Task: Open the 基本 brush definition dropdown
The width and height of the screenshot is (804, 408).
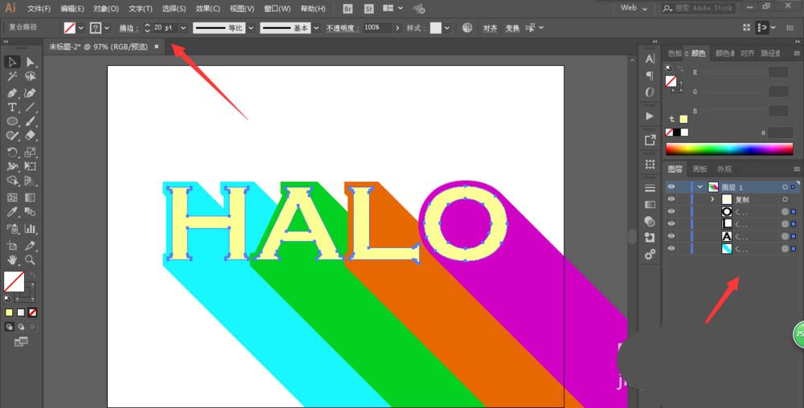Action: point(316,28)
